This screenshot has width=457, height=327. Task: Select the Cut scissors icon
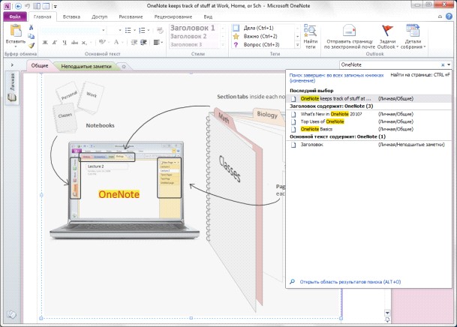(x=32, y=27)
